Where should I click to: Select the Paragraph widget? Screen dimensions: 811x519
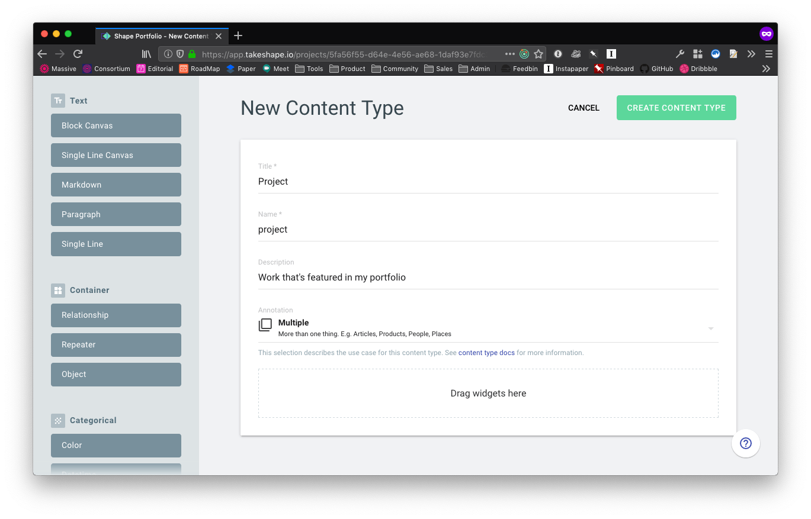[x=116, y=214]
